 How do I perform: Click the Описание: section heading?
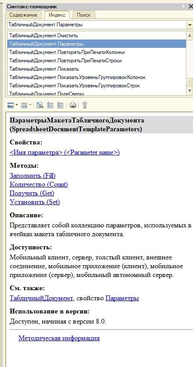tap(26, 215)
